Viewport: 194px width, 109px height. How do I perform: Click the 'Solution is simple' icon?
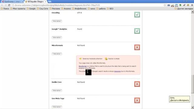coord(106,59)
